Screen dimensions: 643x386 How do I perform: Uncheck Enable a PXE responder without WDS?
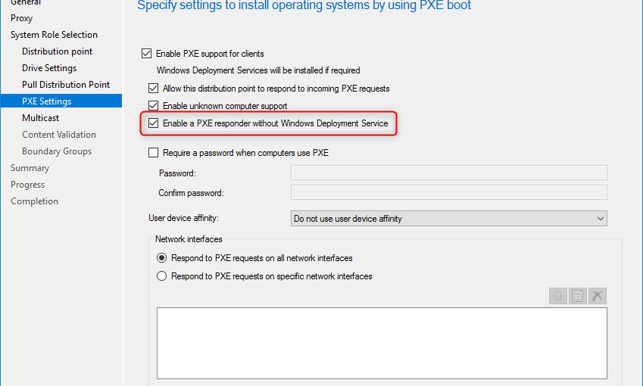pyautogui.click(x=154, y=123)
